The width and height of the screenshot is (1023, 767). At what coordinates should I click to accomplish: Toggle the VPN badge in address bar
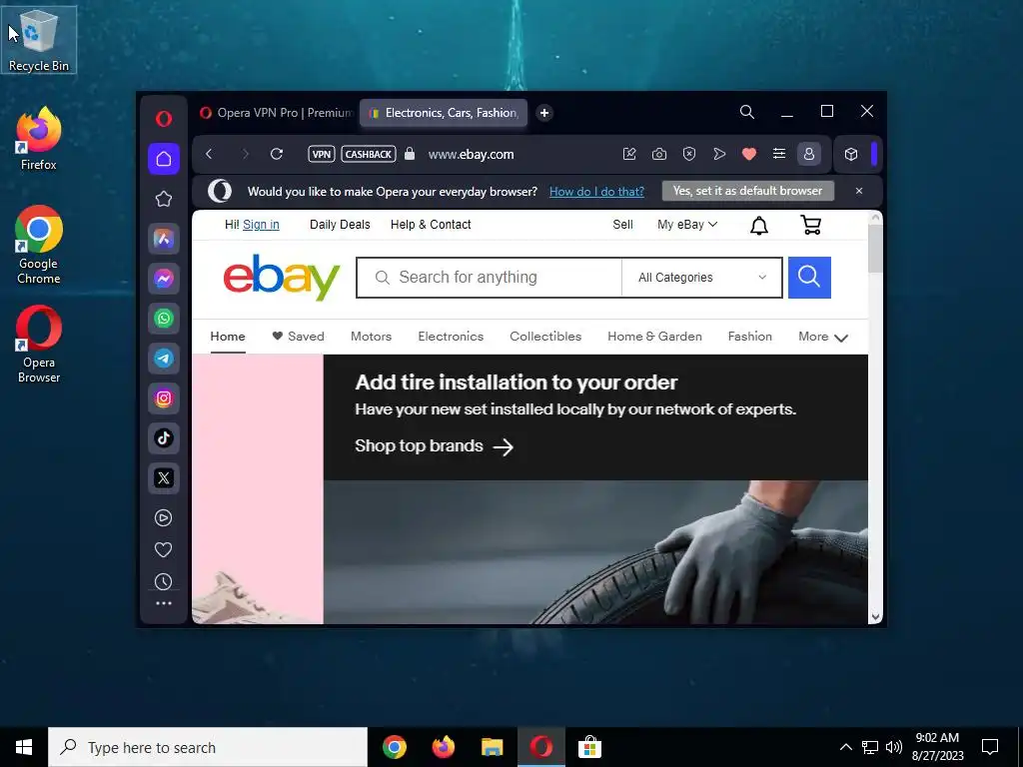pos(321,155)
